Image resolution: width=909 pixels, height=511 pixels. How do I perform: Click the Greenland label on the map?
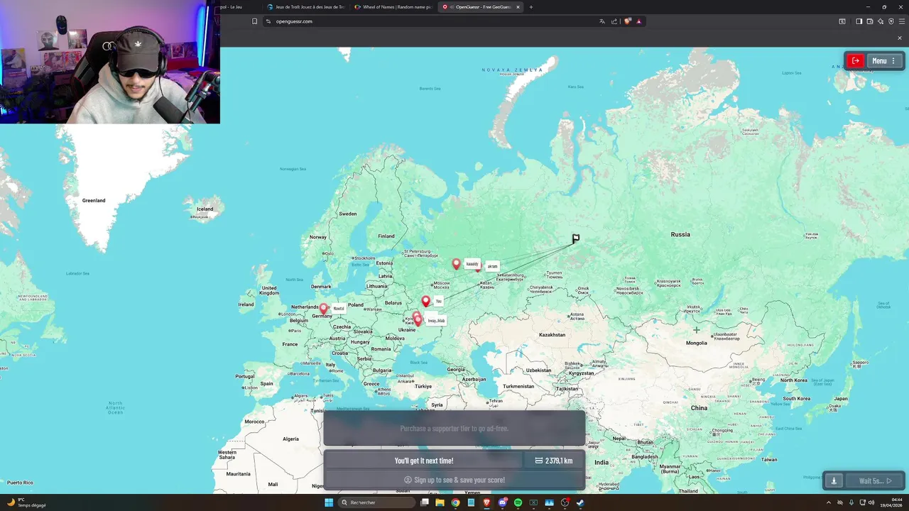[x=94, y=200]
